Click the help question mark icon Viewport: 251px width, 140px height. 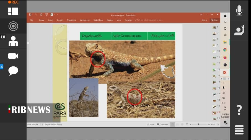[x=239, y=110]
